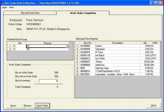The image size is (164, 112).
Task: Open the Login menu
Action: pyautogui.click(x=4, y=7)
